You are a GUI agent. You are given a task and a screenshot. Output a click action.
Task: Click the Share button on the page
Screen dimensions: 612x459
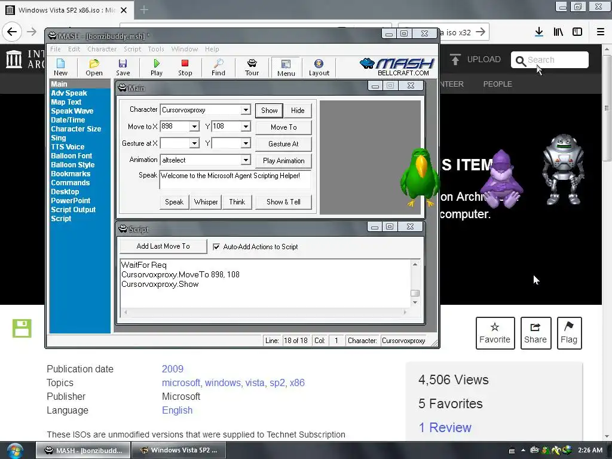(x=535, y=333)
